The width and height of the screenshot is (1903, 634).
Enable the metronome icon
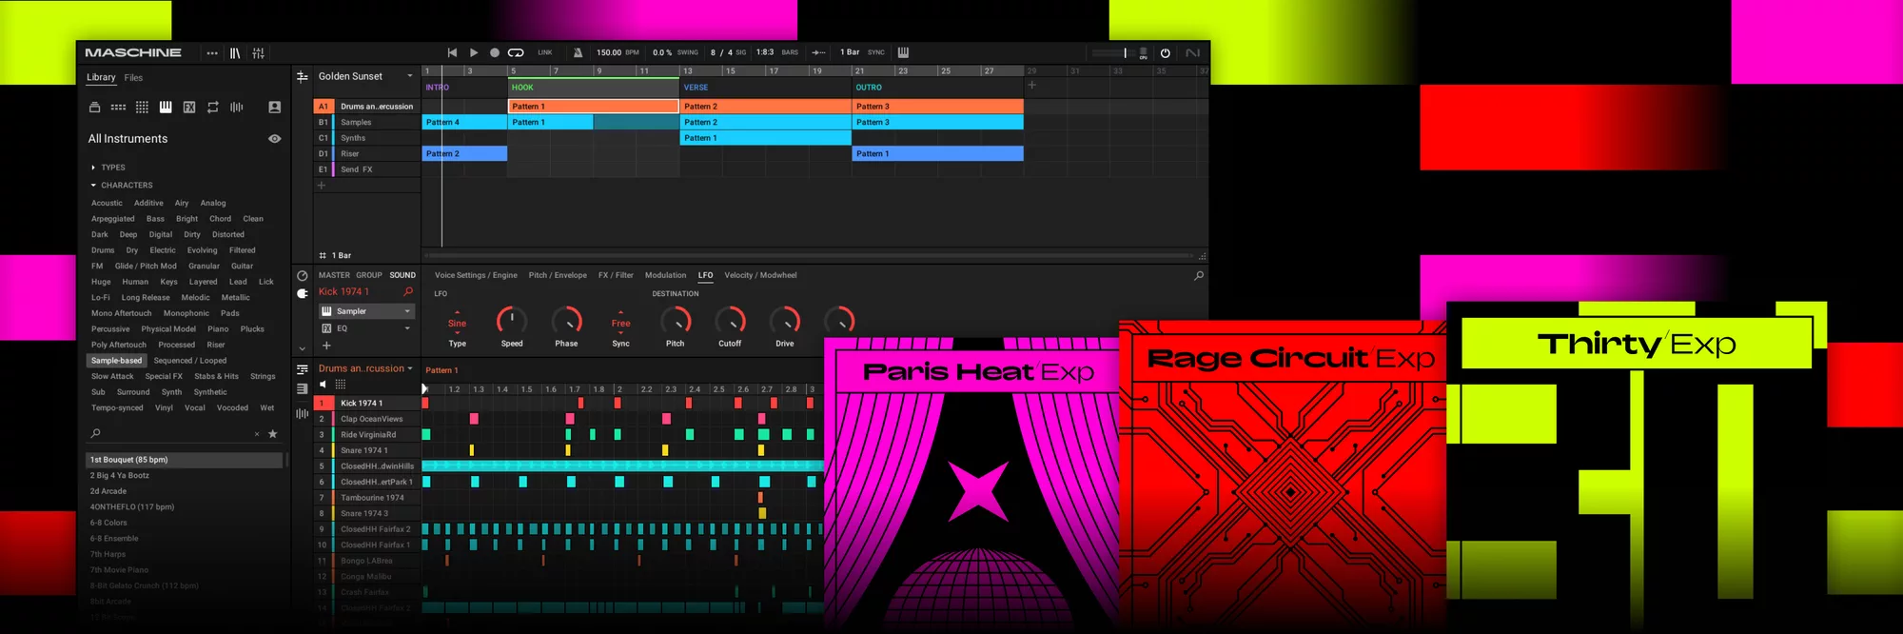click(578, 53)
